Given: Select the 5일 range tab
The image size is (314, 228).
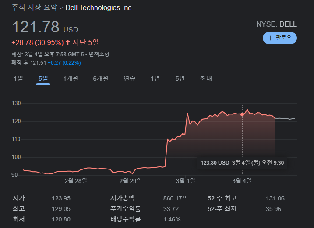Looking at the screenshot, I should point(43,79).
